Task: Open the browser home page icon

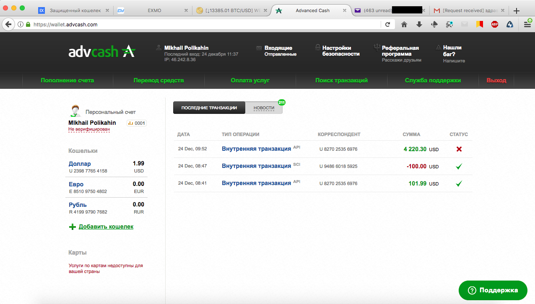Action: 404,25
